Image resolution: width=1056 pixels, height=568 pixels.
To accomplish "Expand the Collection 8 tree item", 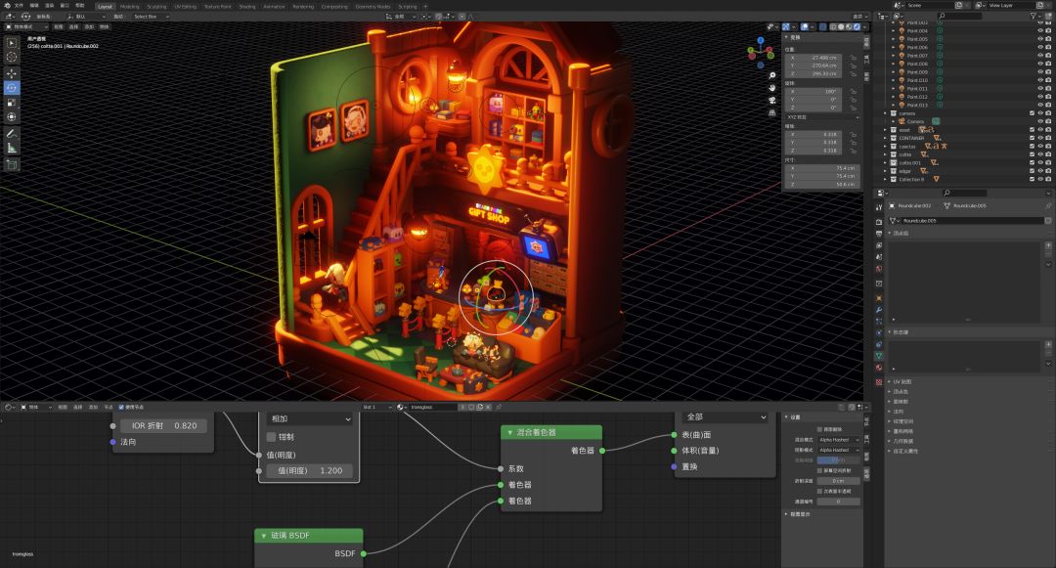I will (x=887, y=180).
